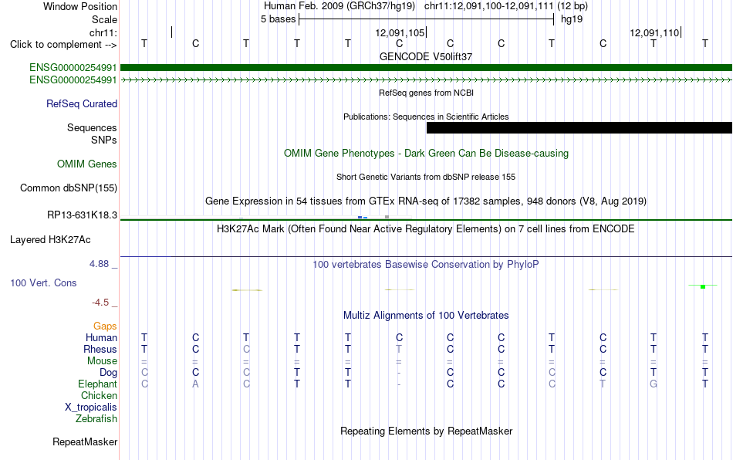Click the RP13-631K18.3 GTEx expression label
The width and height of the screenshot is (733, 460).
click(x=83, y=215)
